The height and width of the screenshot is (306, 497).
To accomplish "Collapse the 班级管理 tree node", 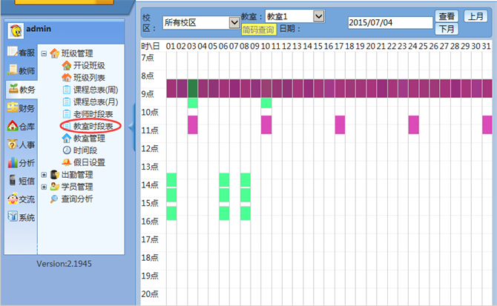I will (x=44, y=53).
